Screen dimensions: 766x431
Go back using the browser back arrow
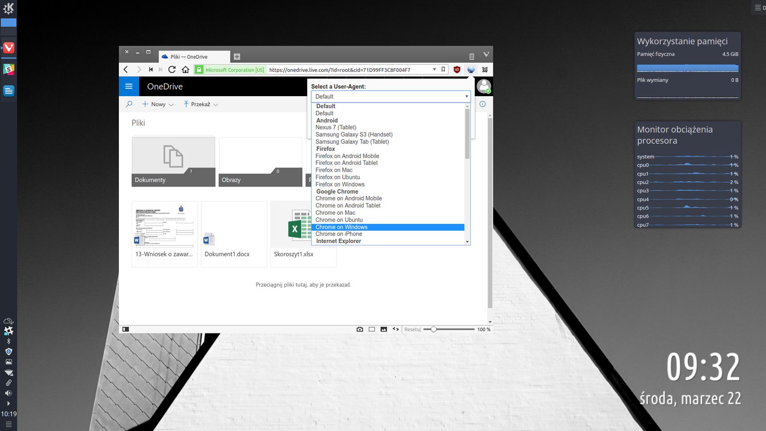(126, 69)
